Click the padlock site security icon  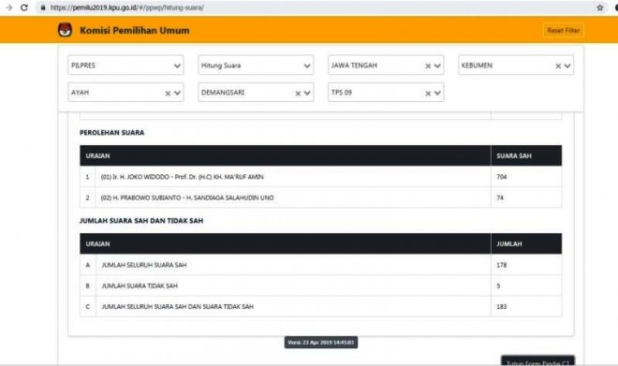point(43,7)
